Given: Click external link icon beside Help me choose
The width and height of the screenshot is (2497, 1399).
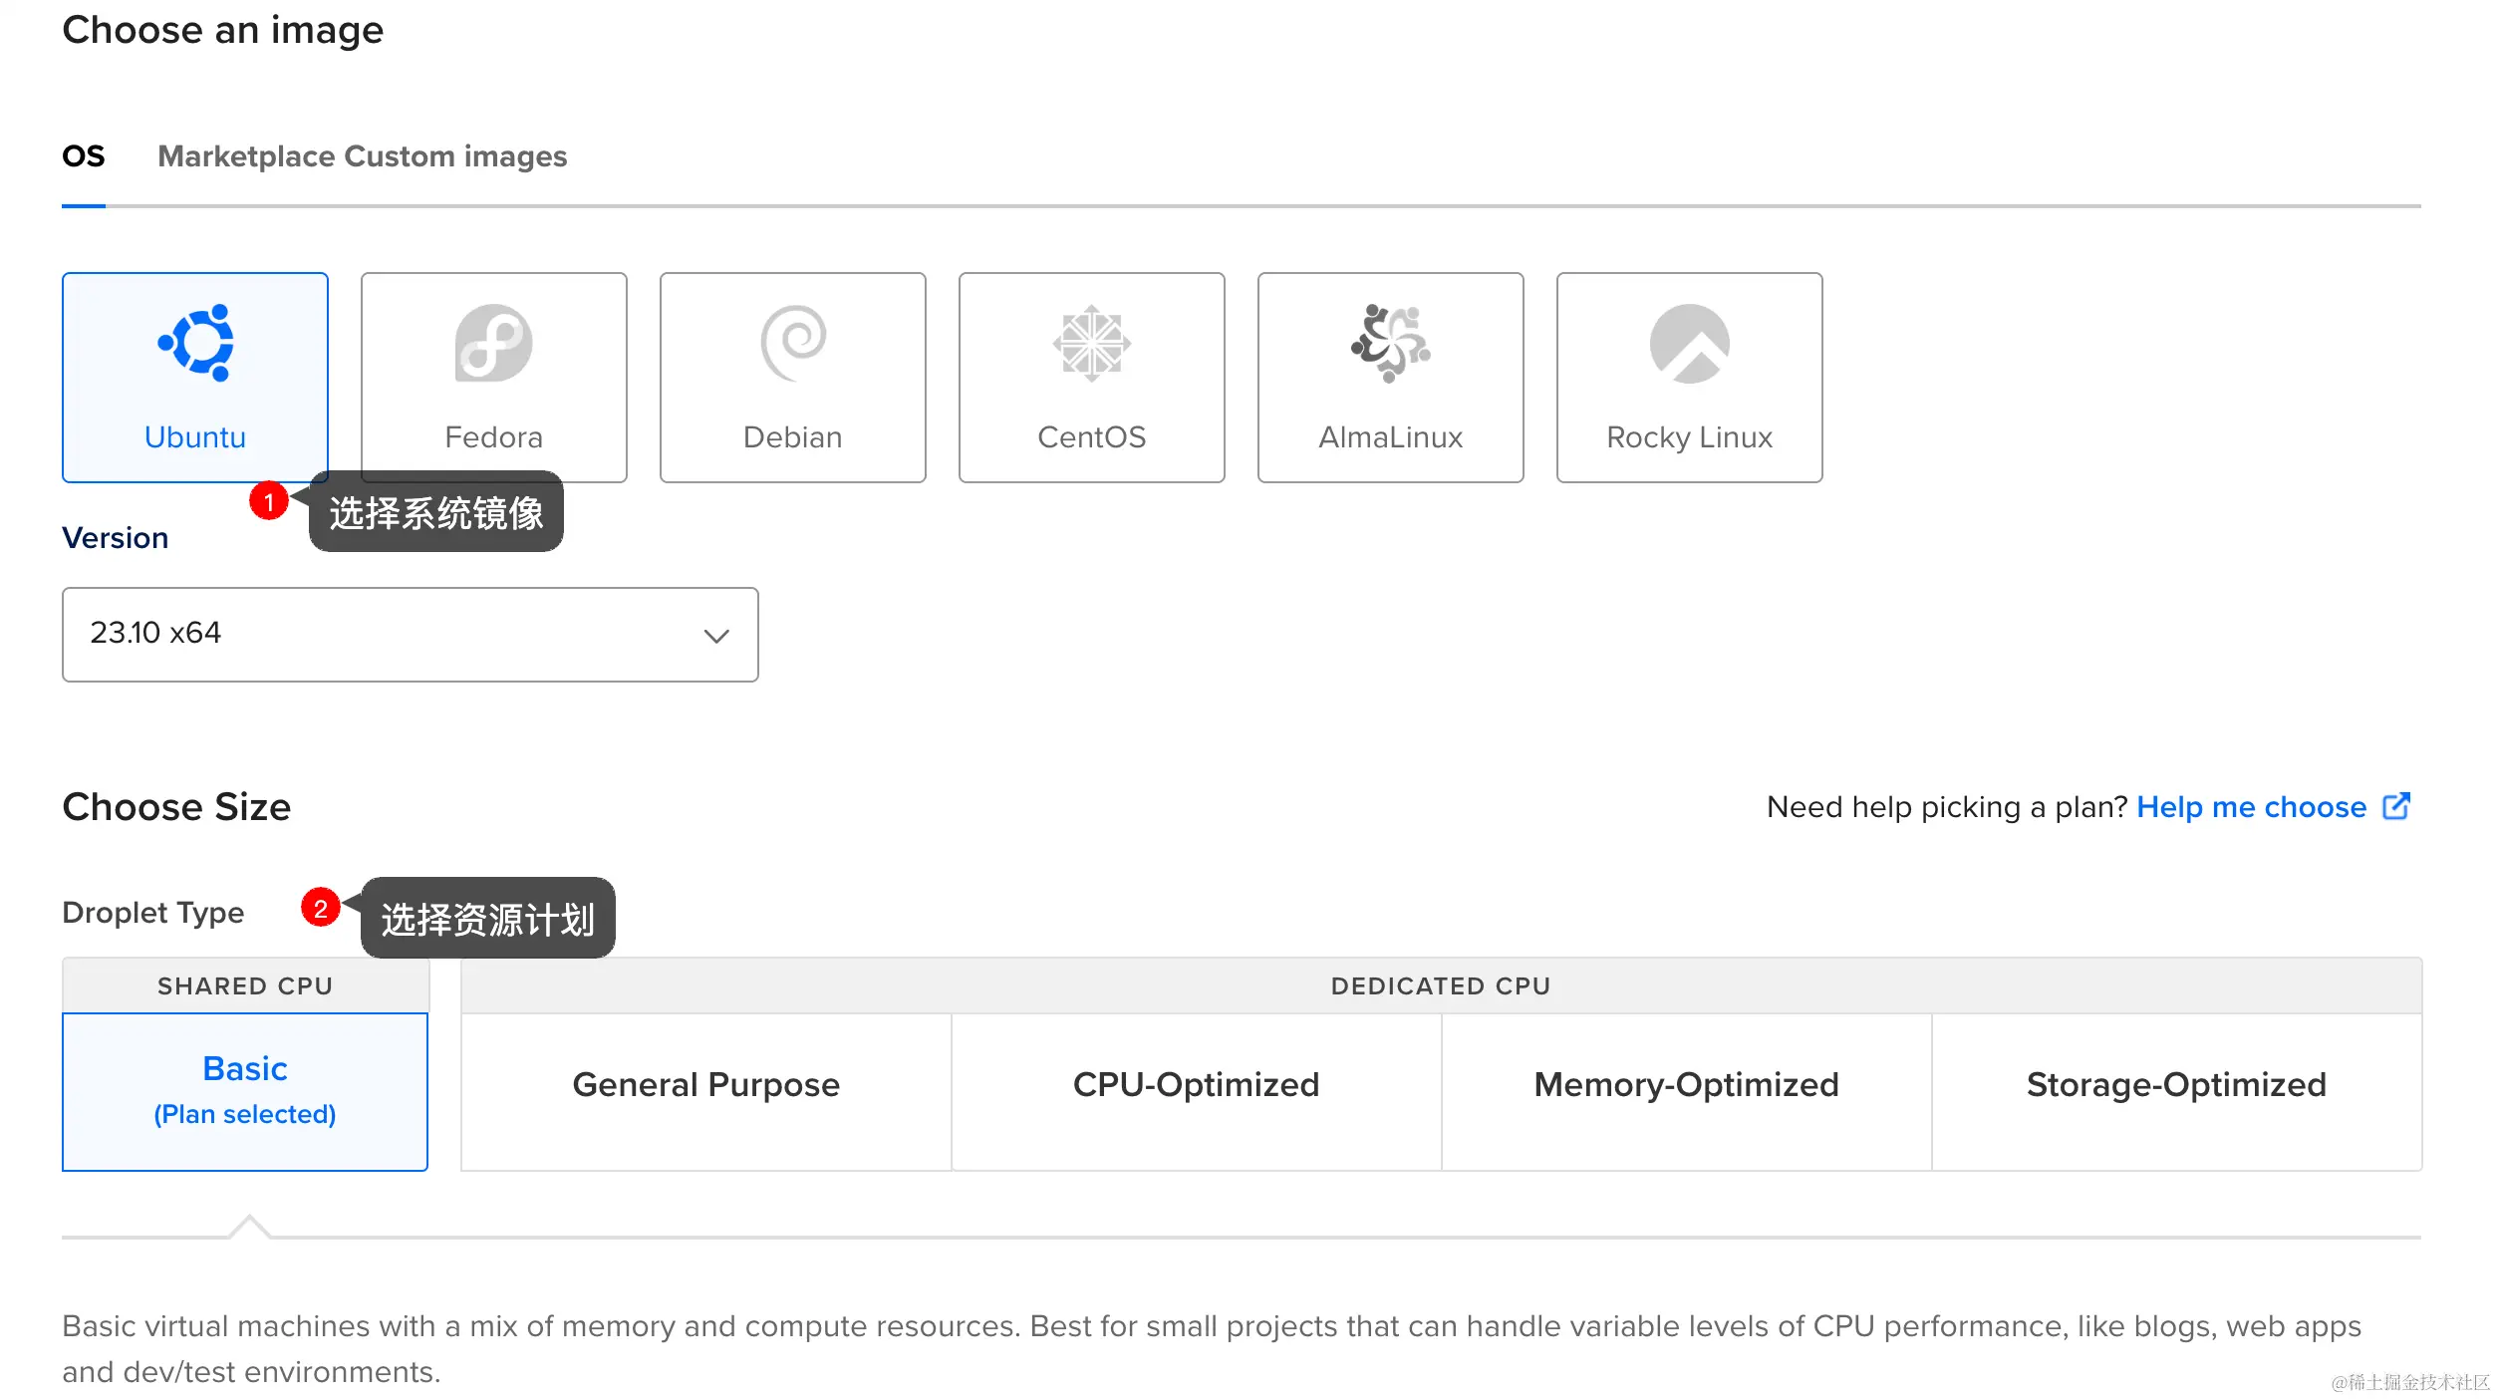Looking at the screenshot, I should tap(2396, 806).
